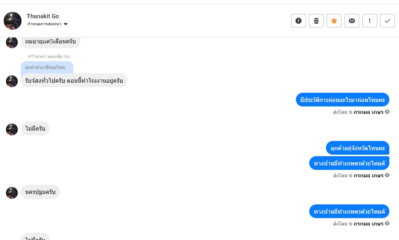Image resolution: width=399 pixels, height=240 pixels.
Task: Click the exclamation mark priority icon
Action: click(x=370, y=21)
